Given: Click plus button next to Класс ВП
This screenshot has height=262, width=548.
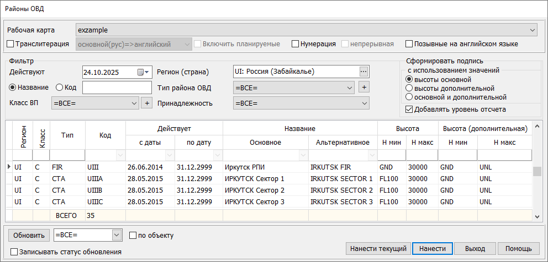Looking at the screenshot, I should pos(146,103).
